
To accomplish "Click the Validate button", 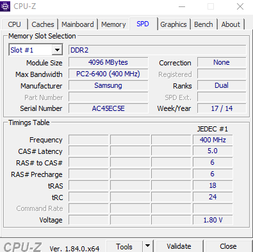I will [179, 246].
